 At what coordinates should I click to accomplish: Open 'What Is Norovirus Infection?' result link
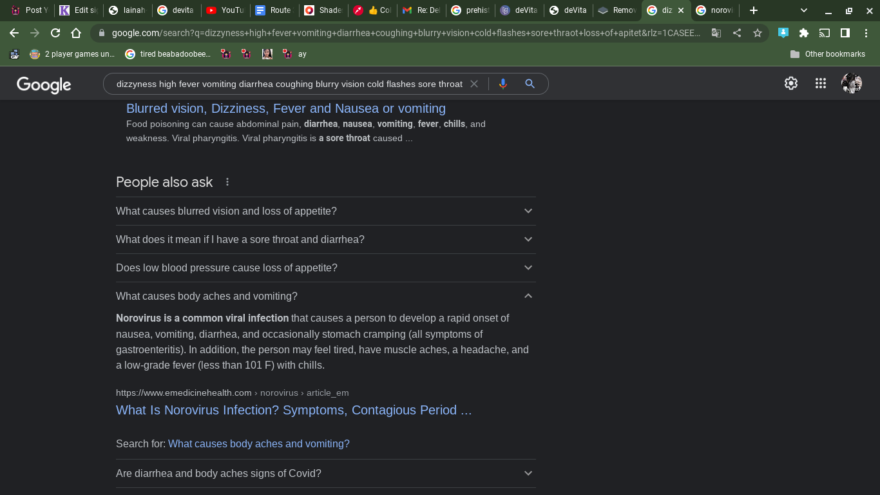pyautogui.click(x=294, y=411)
